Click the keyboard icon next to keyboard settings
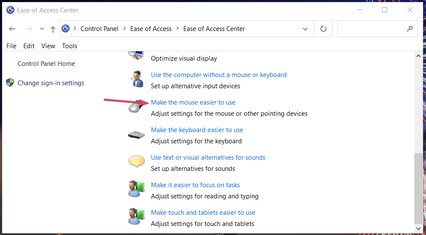Screen dimensions: 426x235 click(136, 135)
